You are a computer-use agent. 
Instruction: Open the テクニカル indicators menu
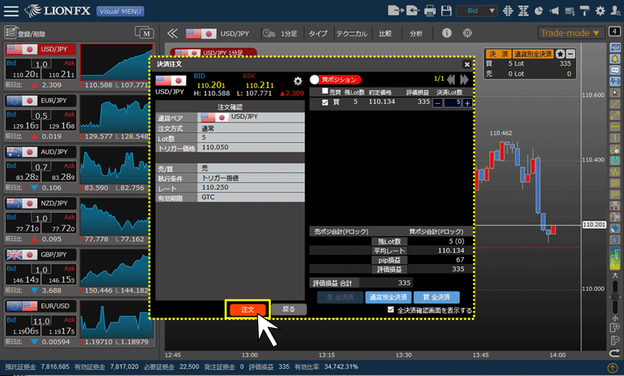(352, 34)
